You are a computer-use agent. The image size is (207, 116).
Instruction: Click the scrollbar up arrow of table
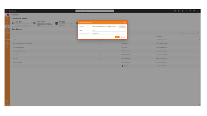pyautogui.click(x=199, y=39)
